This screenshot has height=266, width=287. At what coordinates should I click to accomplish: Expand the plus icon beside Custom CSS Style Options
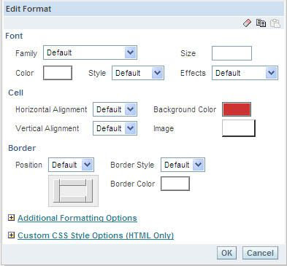pos(11,235)
